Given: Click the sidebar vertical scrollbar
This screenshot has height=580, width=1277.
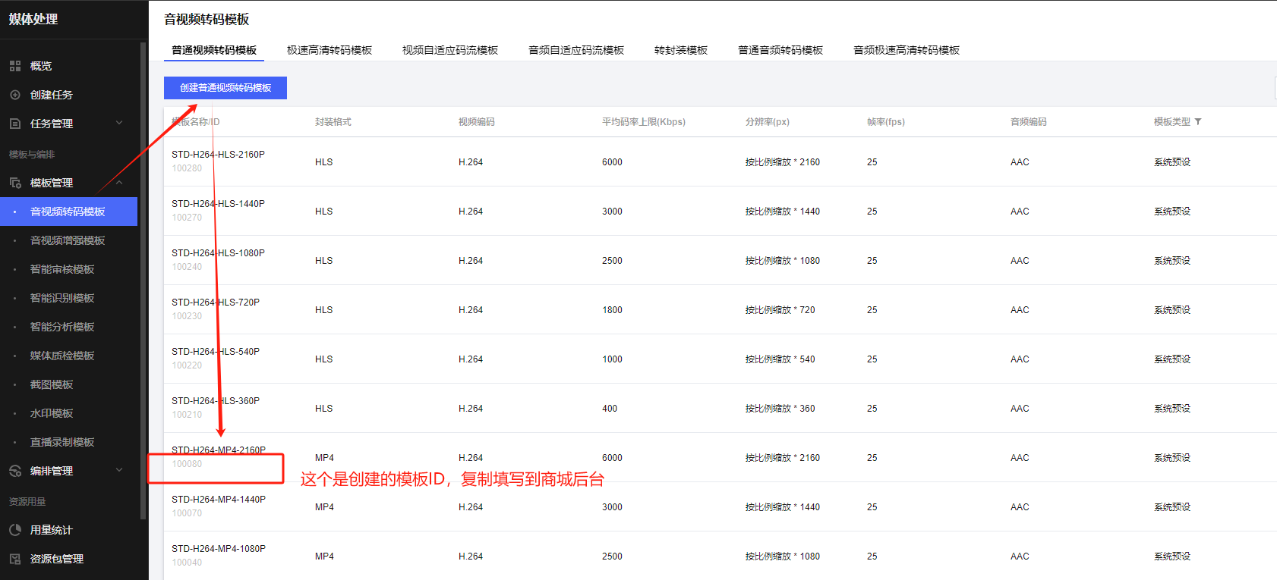Looking at the screenshot, I should point(143,281).
